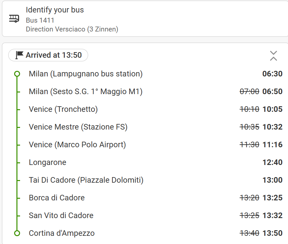Collapse the stop list with the chevron icon
The height and width of the screenshot is (244, 288).
click(x=273, y=56)
